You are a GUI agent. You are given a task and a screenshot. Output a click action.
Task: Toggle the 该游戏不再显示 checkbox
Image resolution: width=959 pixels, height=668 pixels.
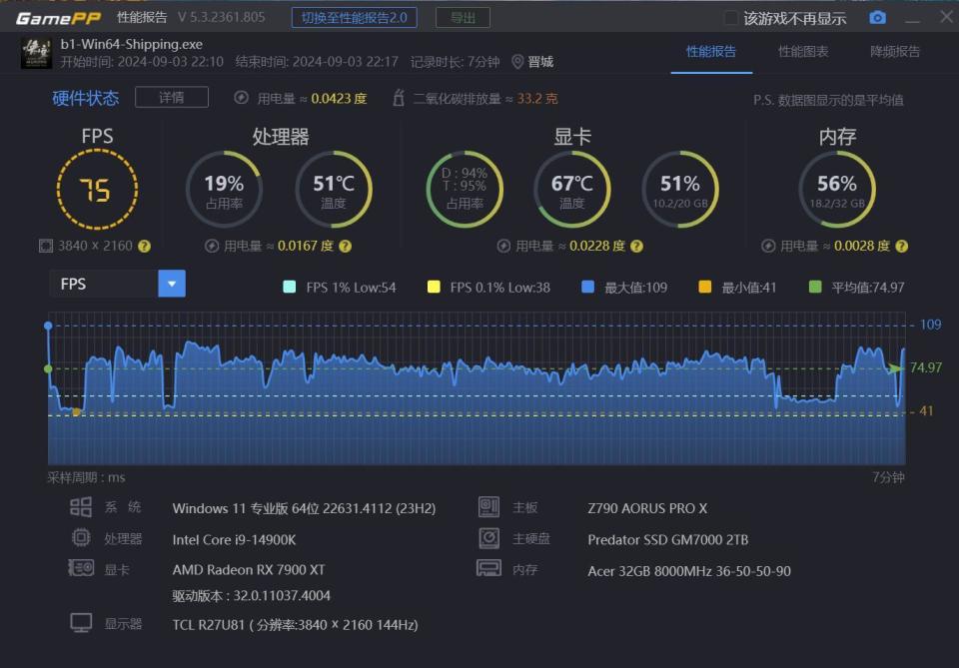pos(731,18)
